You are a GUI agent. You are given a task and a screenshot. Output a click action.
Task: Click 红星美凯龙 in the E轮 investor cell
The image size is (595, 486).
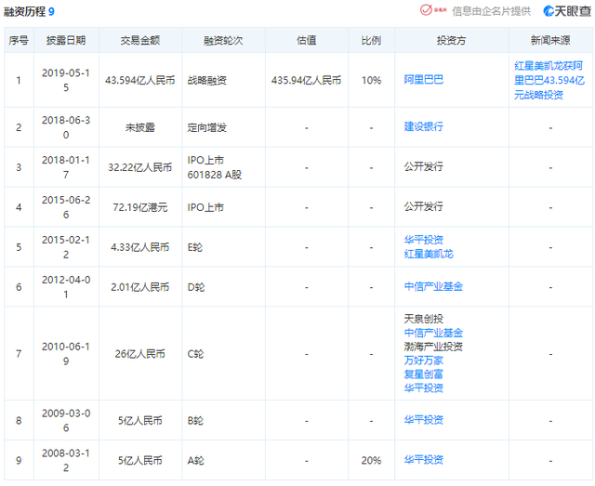[429, 254]
